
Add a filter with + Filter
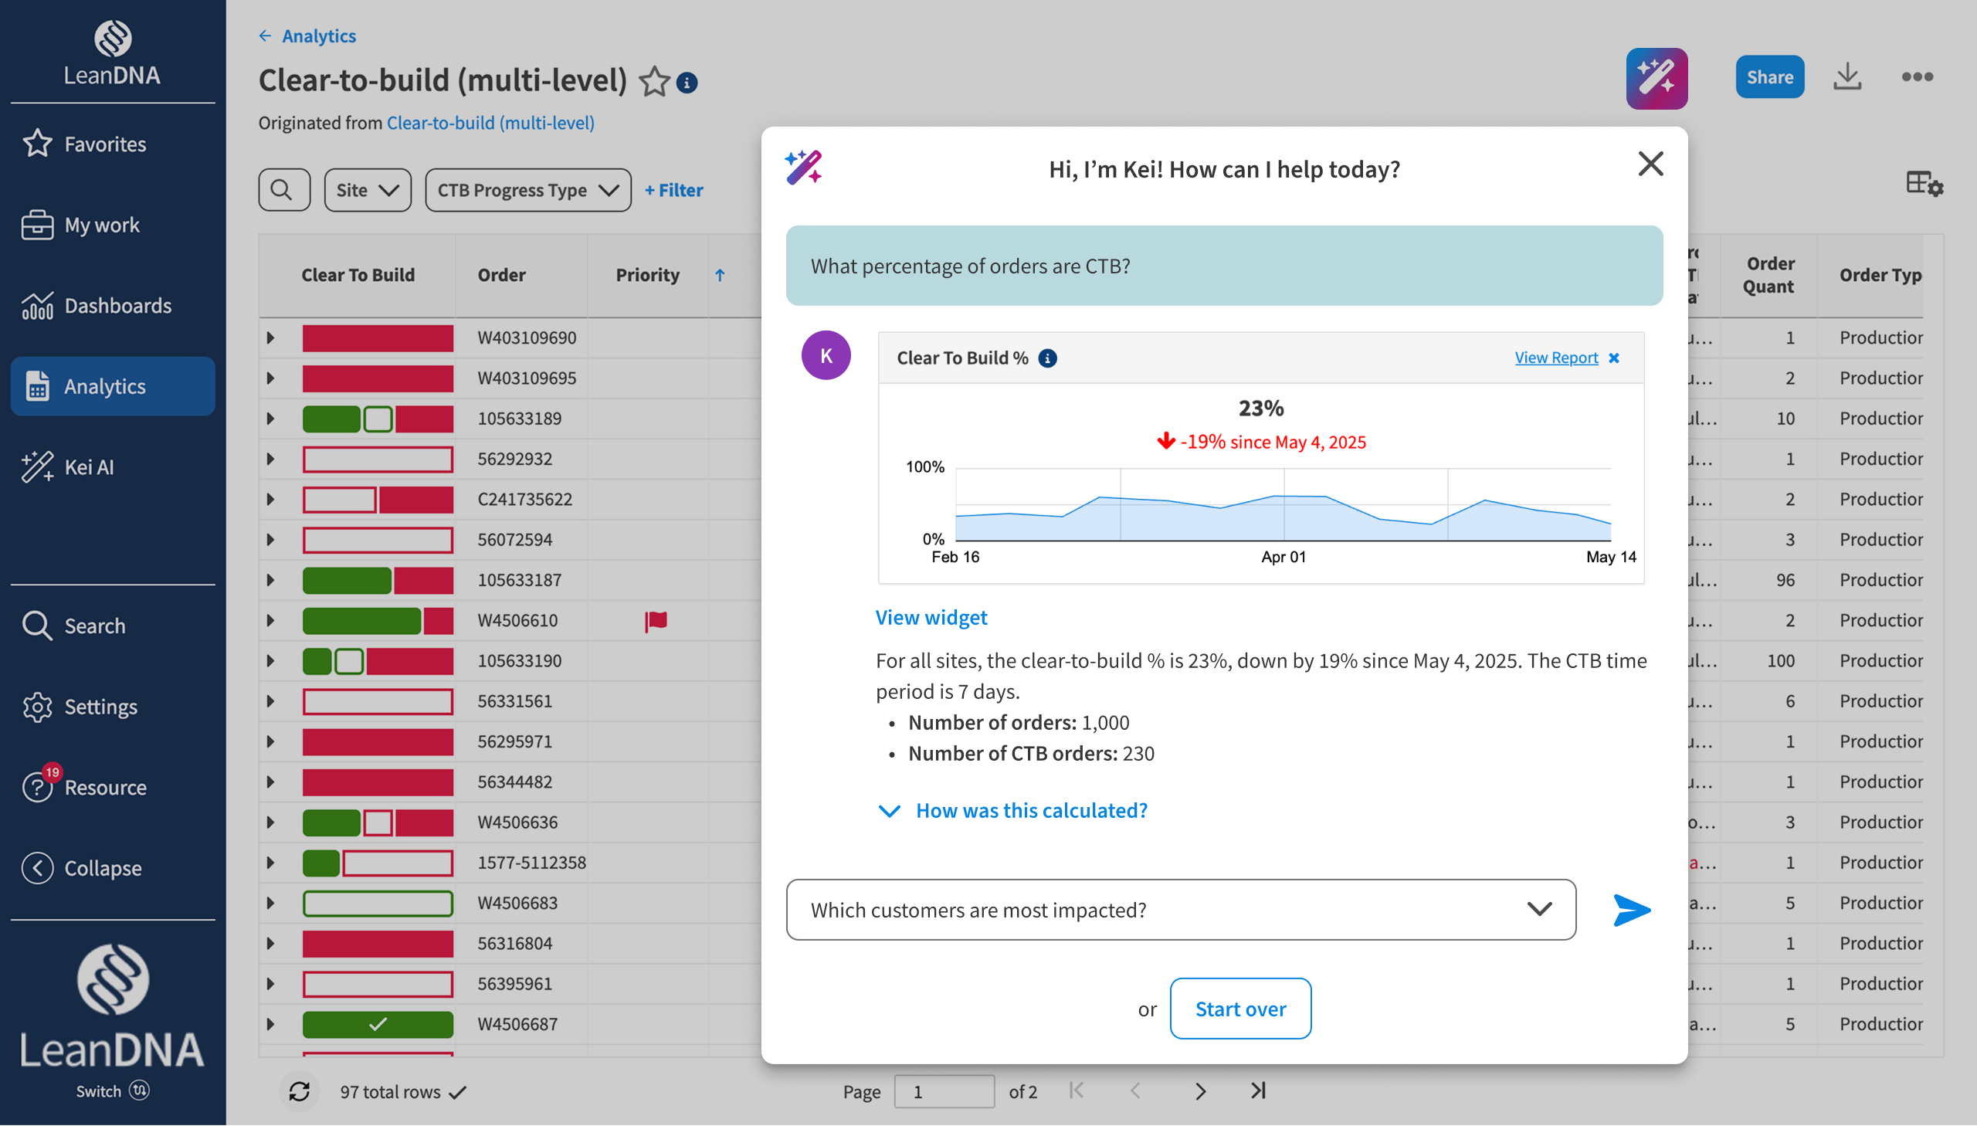673,189
